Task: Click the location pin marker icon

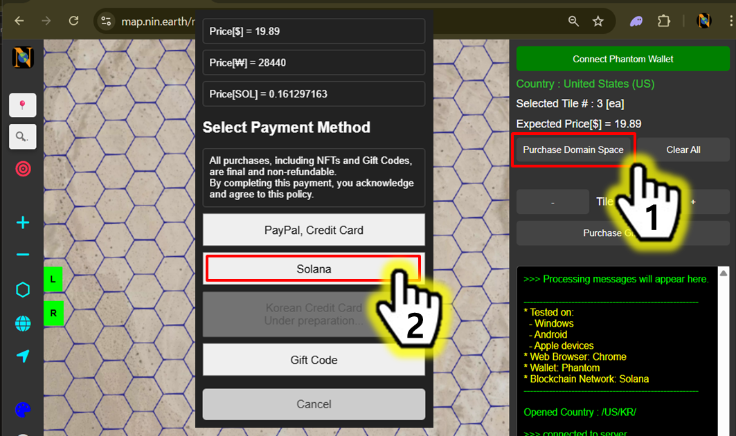Action: (x=23, y=105)
